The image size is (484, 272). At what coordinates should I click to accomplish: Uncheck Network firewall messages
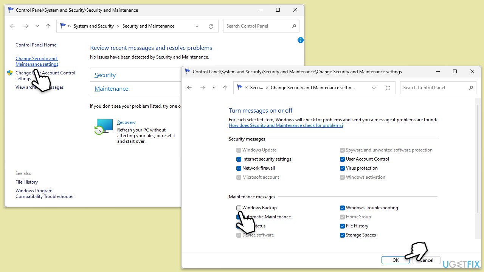pos(239,168)
